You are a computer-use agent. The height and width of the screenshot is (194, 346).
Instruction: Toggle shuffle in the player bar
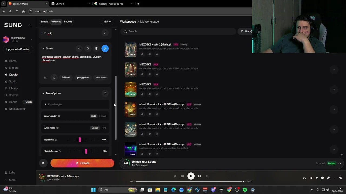(175, 176)
